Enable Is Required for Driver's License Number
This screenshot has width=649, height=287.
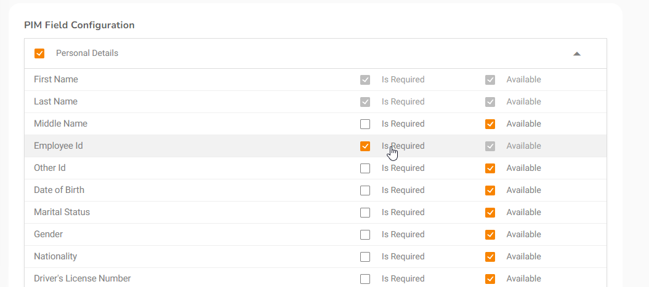(365, 279)
